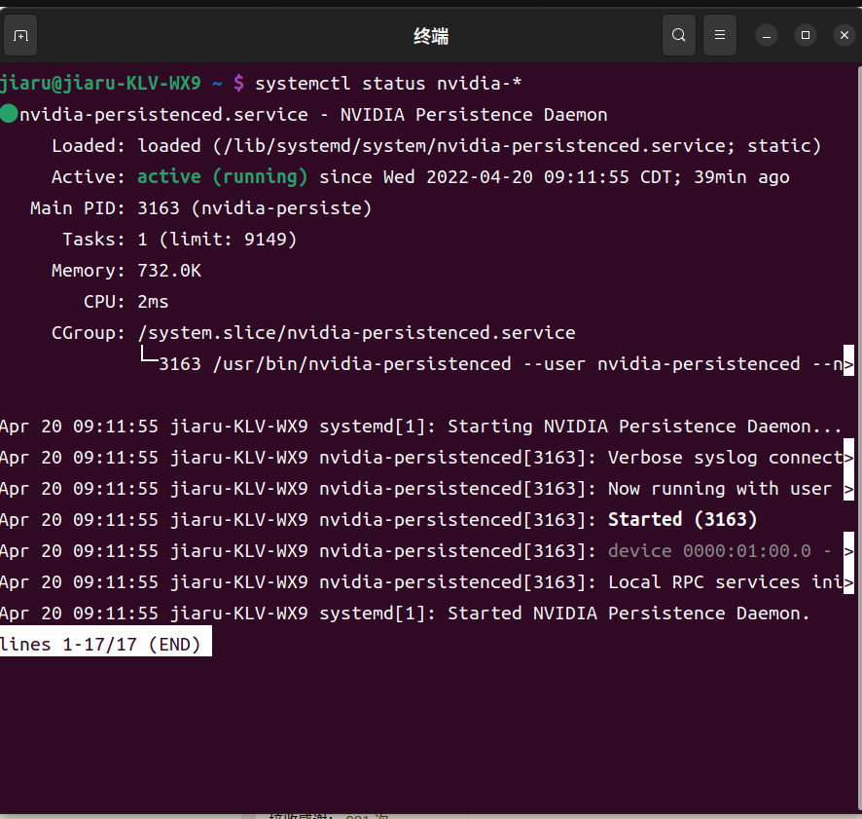Click the jiaru@jiaru-KLV-WX9 prompt
The image size is (862, 819).
click(100, 83)
